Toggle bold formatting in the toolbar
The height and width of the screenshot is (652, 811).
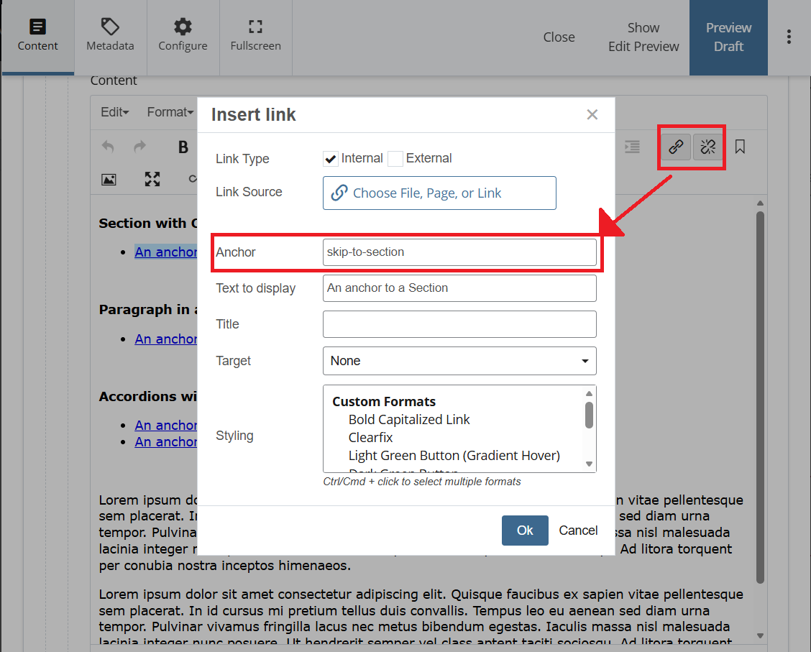coord(183,147)
